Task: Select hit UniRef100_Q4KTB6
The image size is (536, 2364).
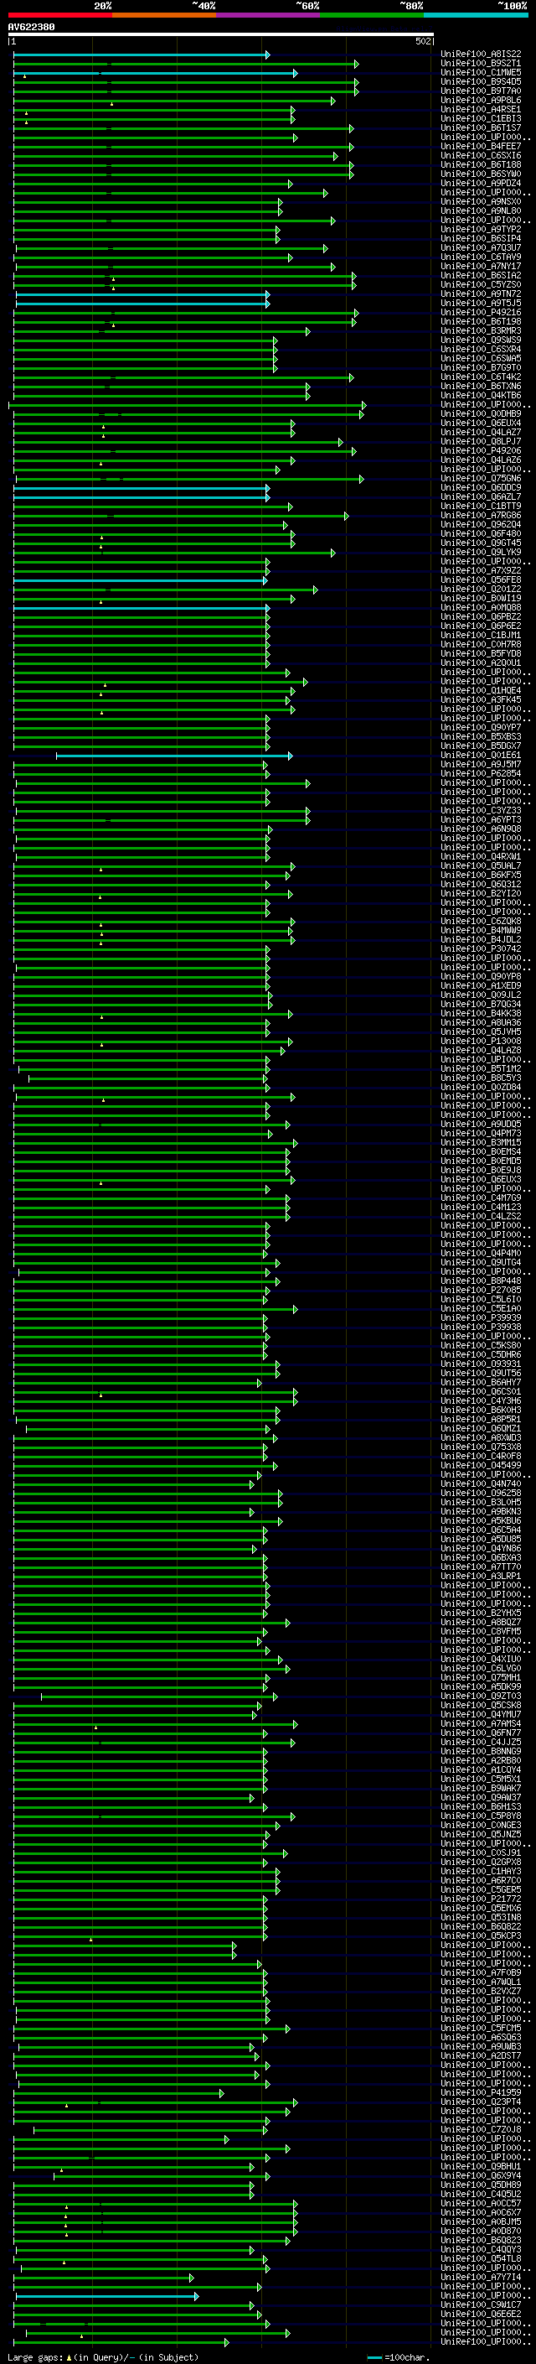Action: tap(481, 396)
